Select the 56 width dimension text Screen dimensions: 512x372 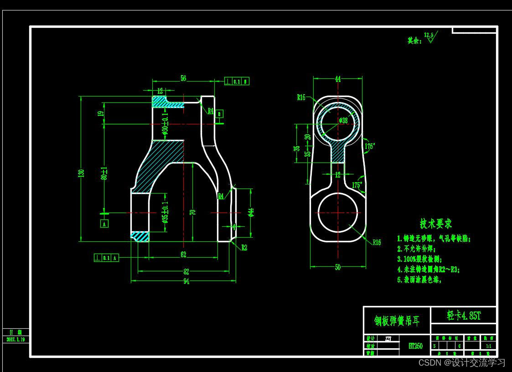[x=183, y=78]
